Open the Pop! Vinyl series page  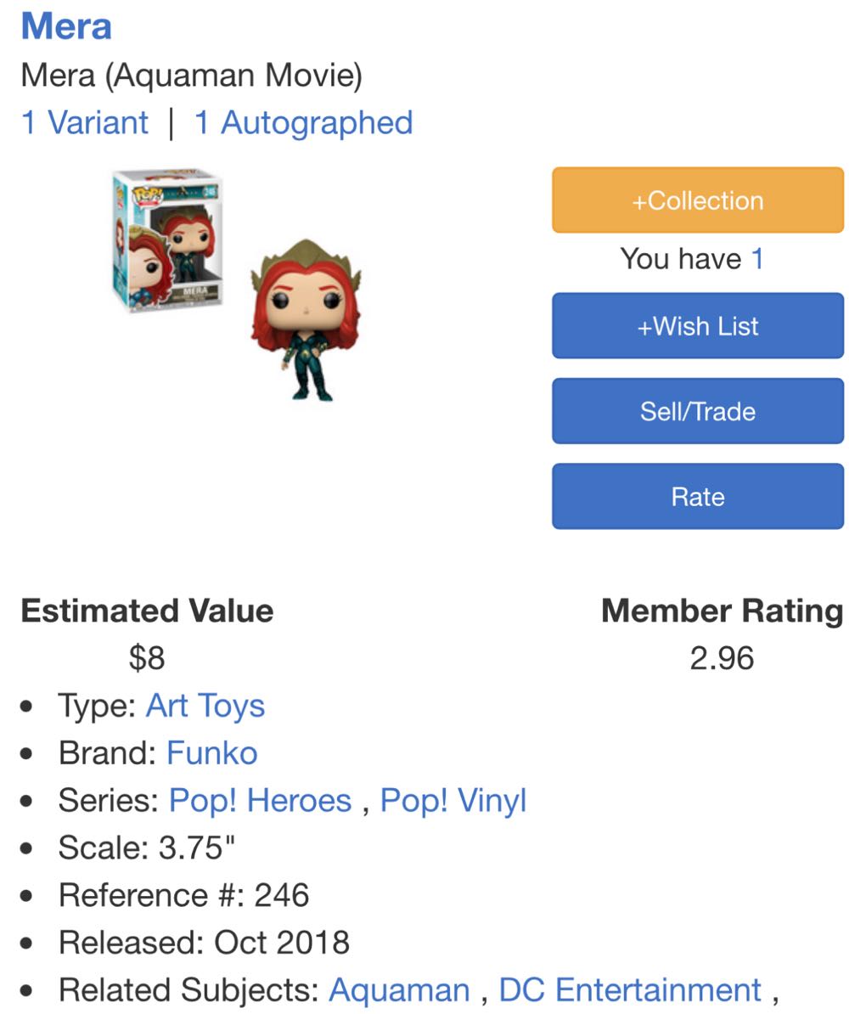[452, 800]
